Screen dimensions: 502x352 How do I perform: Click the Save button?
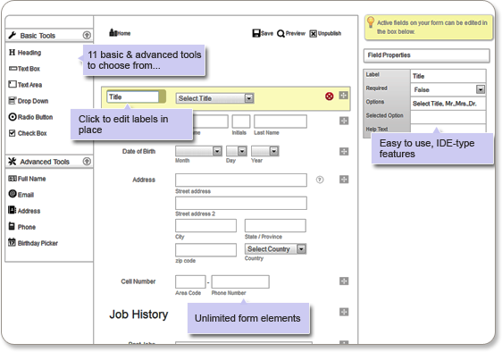tap(263, 33)
